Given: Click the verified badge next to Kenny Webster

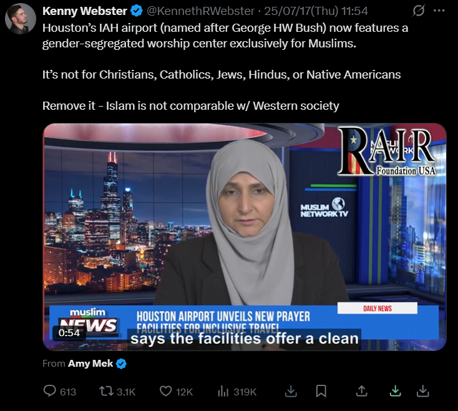Looking at the screenshot, I should (137, 11).
